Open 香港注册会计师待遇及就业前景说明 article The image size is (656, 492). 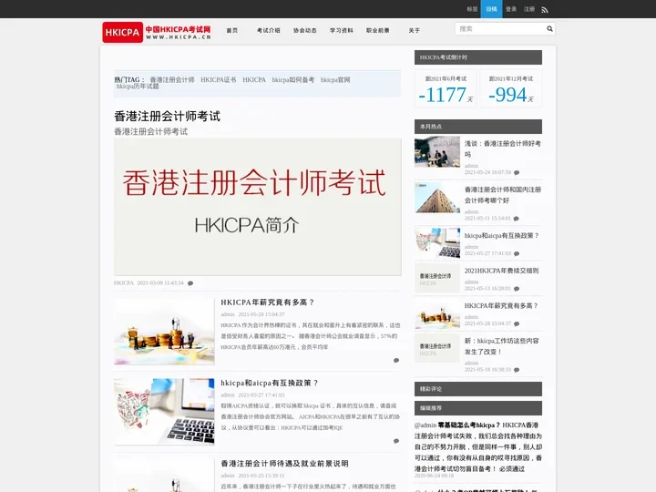(284, 464)
